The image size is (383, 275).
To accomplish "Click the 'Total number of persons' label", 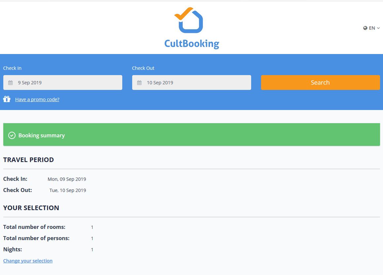I will coord(36,238).
